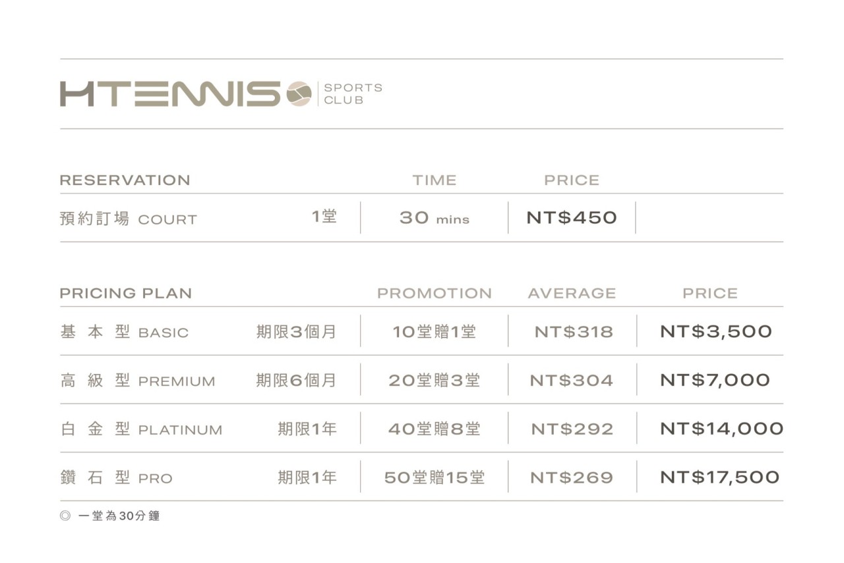Click 期限1年 in the PLATINUM row
Image resolution: width=844 pixels, height=563 pixels.
click(x=307, y=429)
